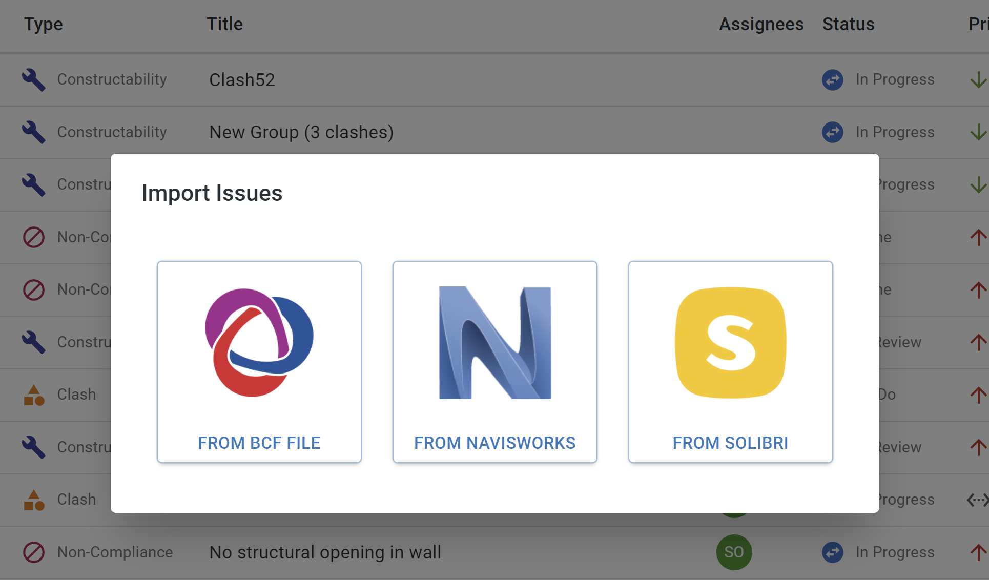This screenshot has width=989, height=580.
Task: Click the Non-Compliance type label in last row
Action: (x=115, y=552)
